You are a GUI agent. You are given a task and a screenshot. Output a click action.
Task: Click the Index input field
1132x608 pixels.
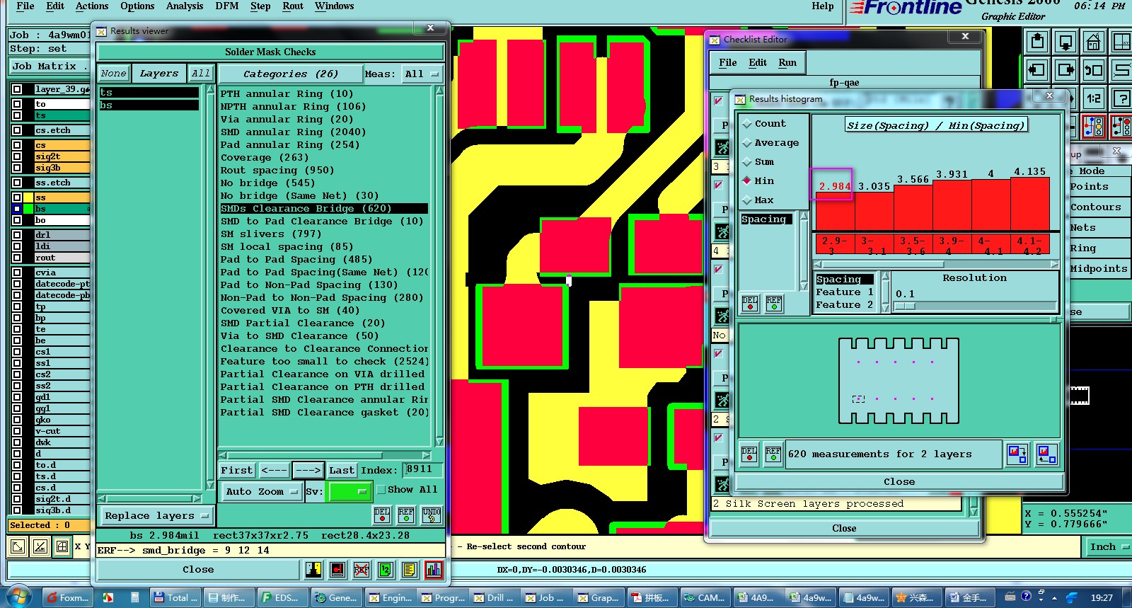[x=422, y=469]
